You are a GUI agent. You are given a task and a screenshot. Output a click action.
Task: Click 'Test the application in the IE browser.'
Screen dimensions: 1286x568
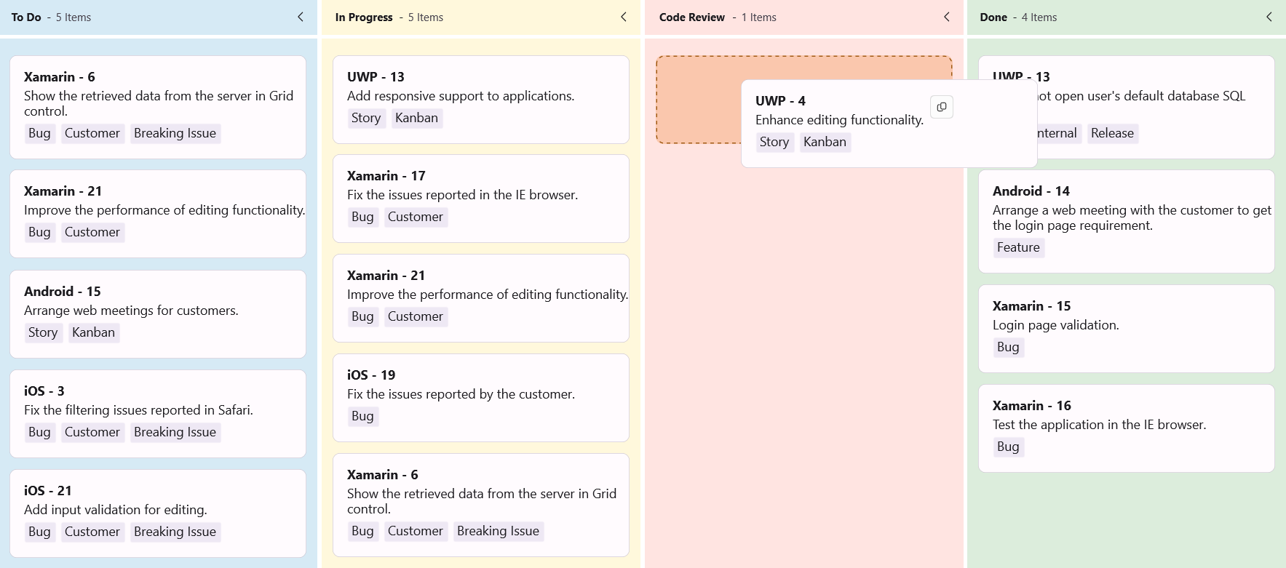[1100, 425]
